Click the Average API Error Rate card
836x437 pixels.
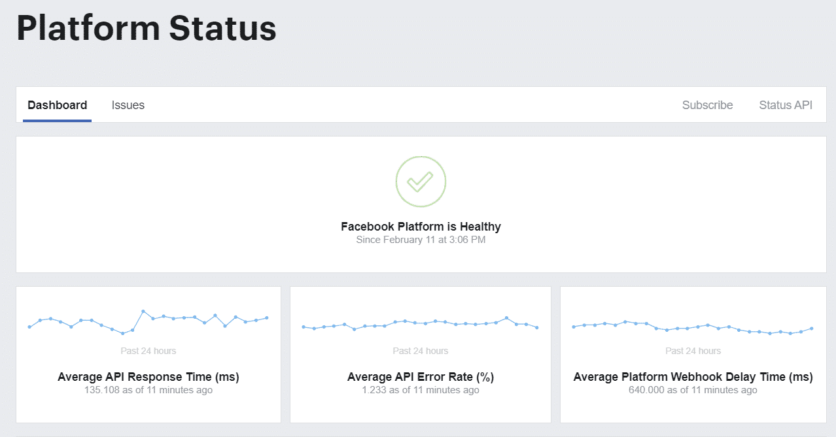[421, 354]
